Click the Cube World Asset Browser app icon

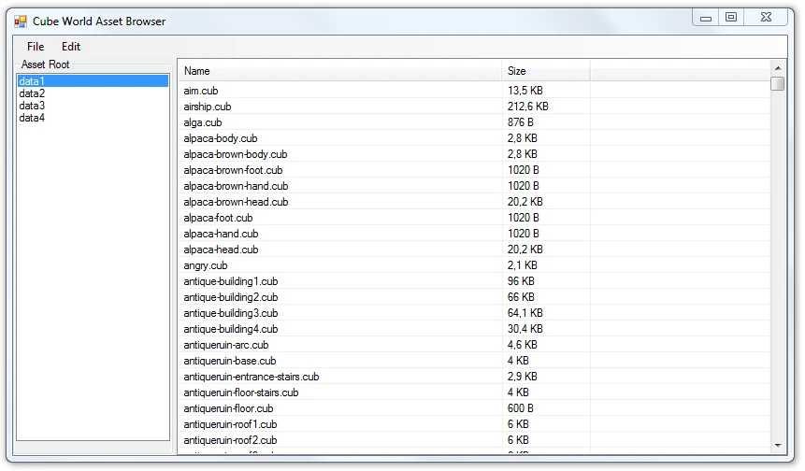[21, 21]
